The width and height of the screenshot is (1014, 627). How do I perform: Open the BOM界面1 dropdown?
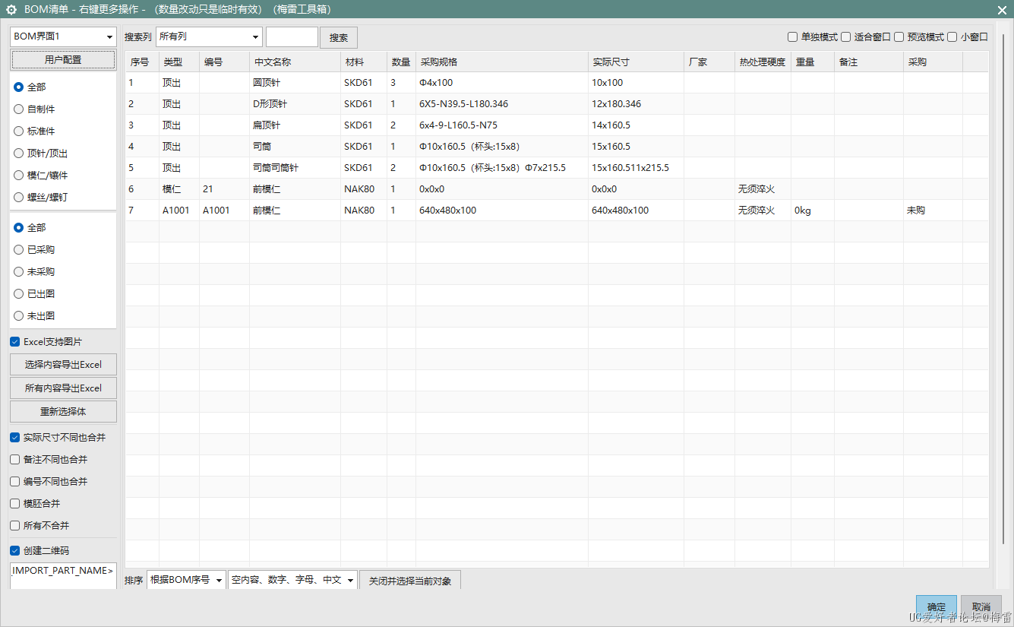pyautogui.click(x=63, y=36)
